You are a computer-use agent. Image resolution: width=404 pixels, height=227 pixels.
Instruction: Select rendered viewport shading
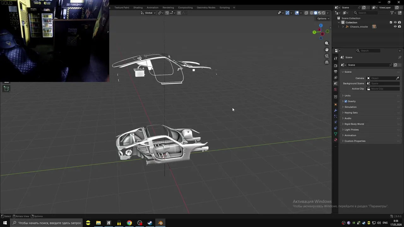point(323,13)
